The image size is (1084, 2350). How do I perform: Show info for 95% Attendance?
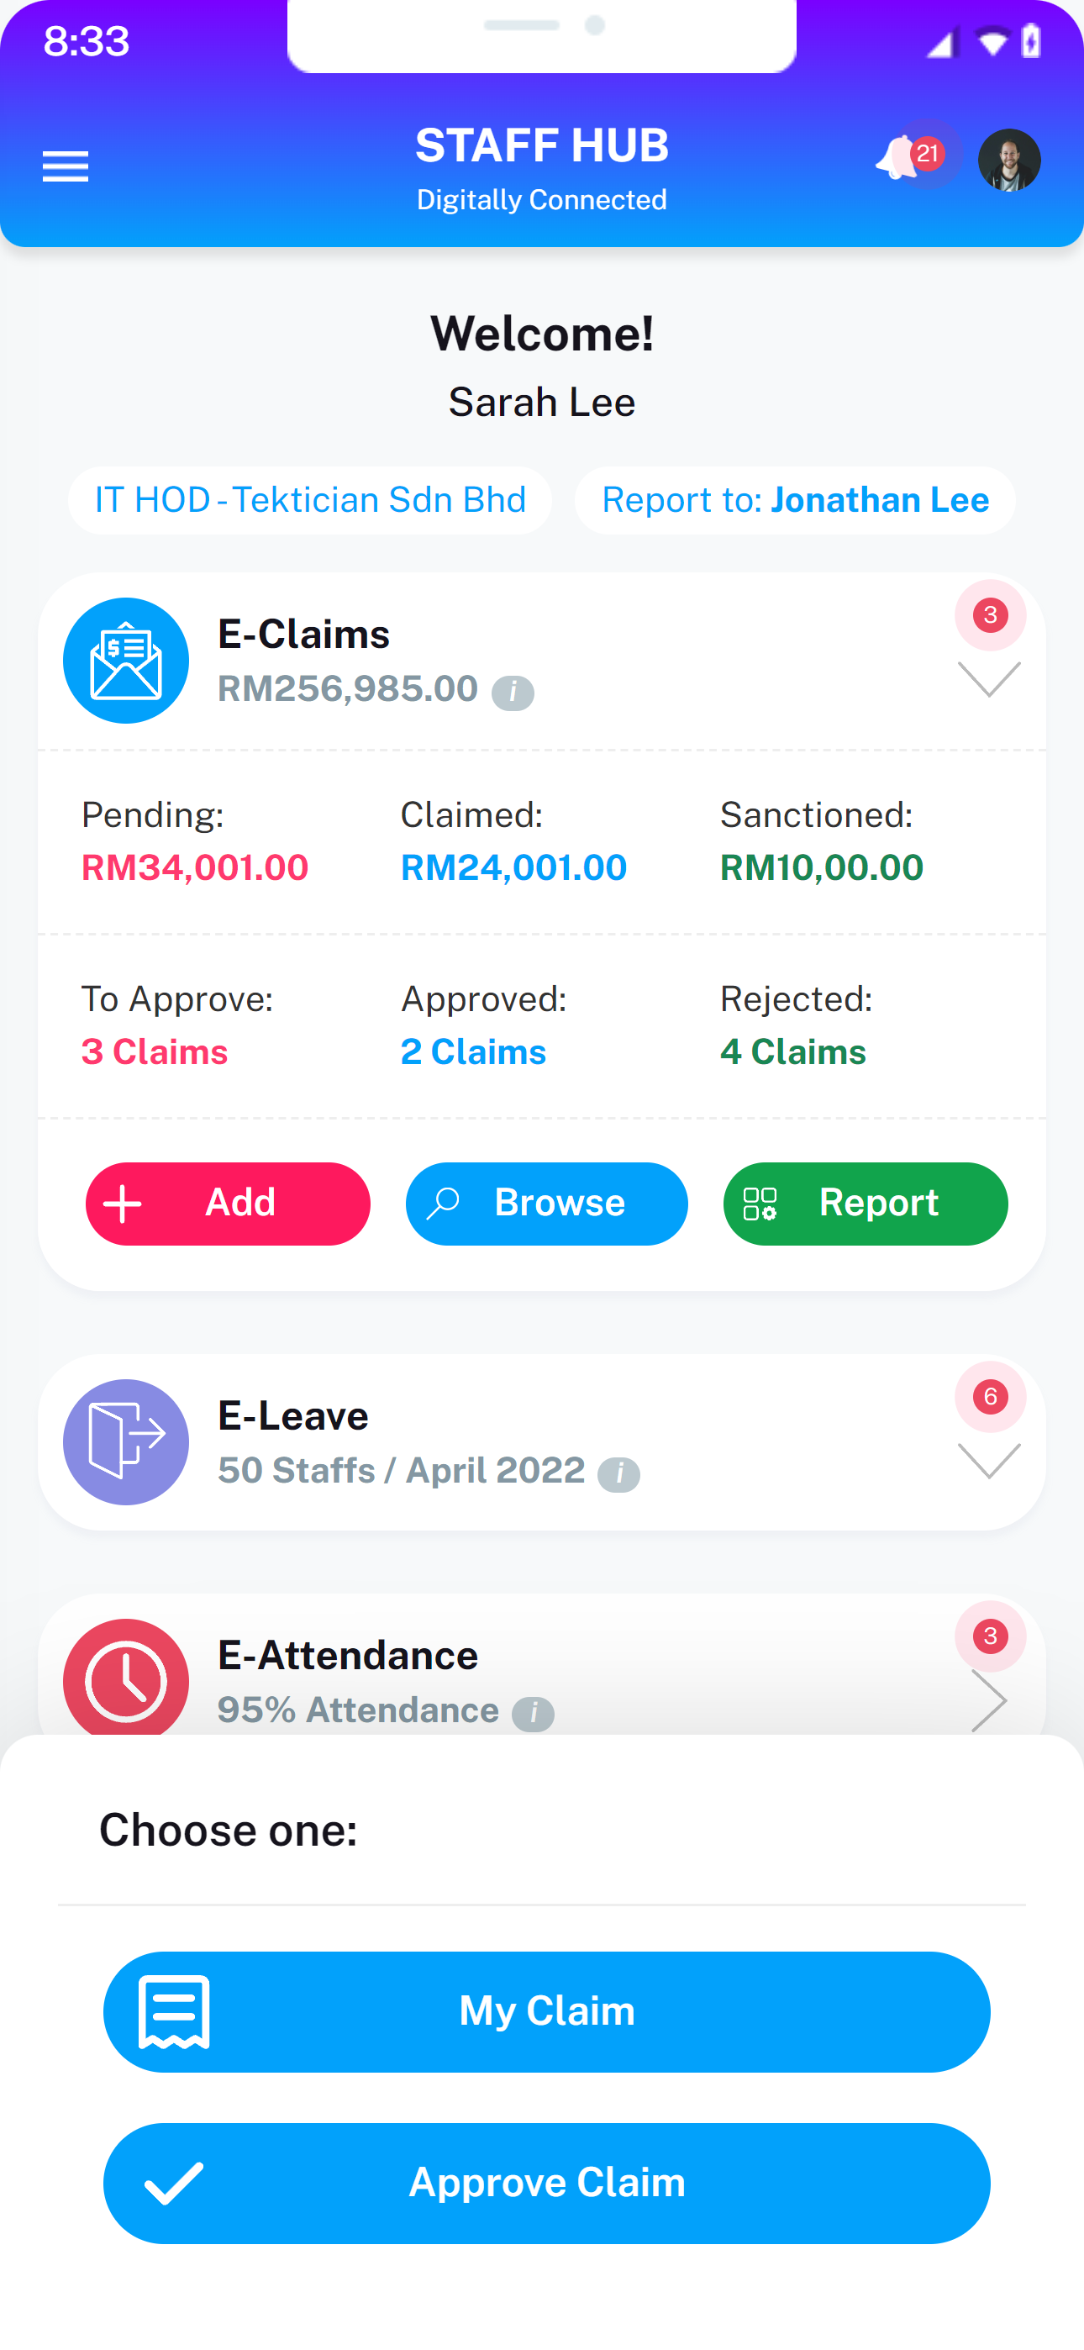(x=533, y=1713)
